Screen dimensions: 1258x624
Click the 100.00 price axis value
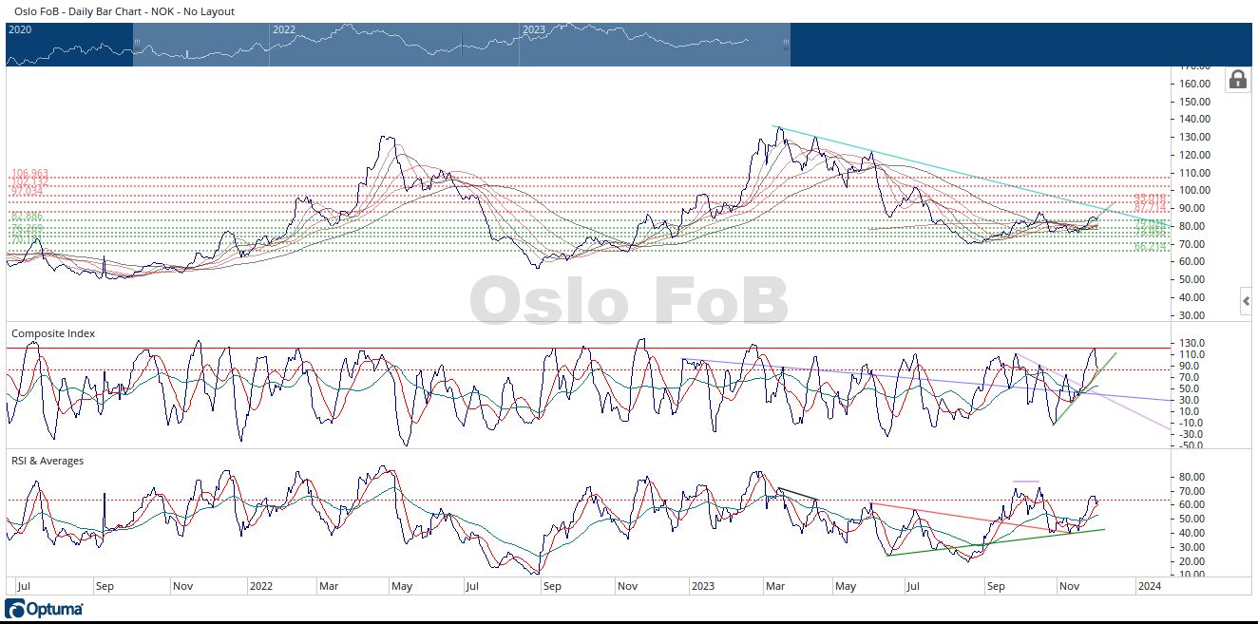(x=1194, y=190)
